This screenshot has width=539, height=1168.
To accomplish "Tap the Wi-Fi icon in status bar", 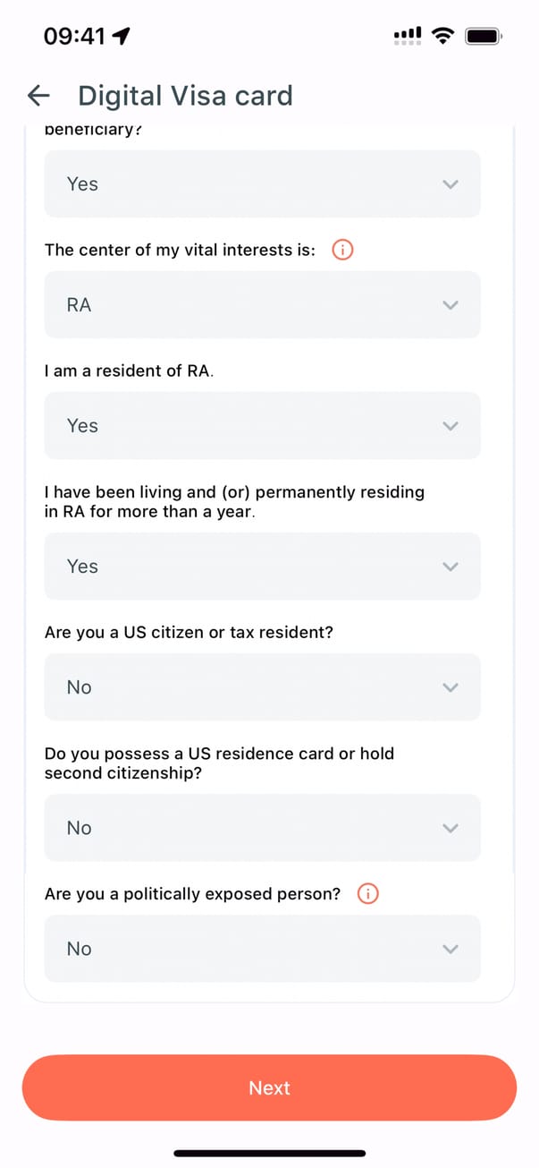I will [x=442, y=36].
